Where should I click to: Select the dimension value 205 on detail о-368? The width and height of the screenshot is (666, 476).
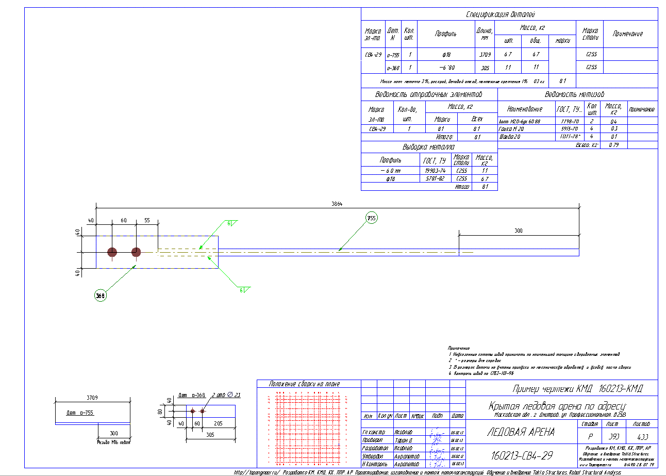[x=219, y=423]
